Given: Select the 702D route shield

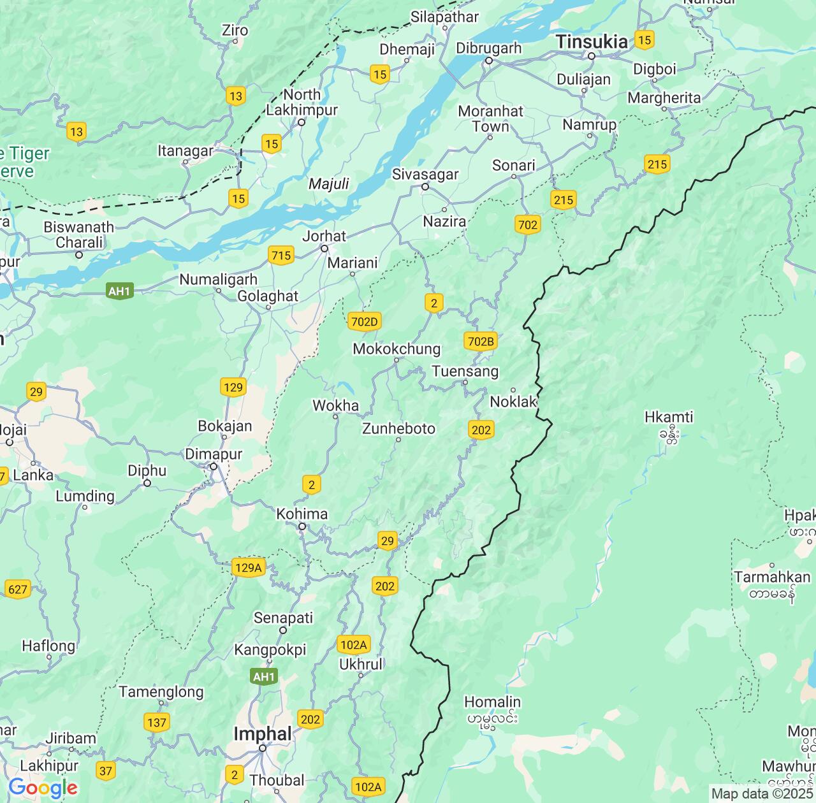Looking at the screenshot, I should (x=365, y=322).
